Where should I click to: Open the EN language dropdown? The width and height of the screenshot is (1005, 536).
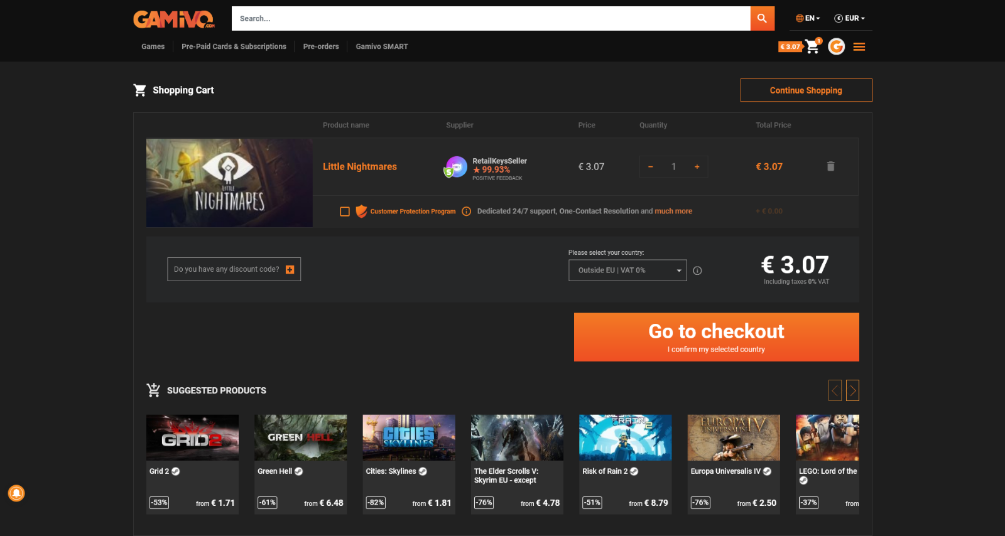pyautogui.click(x=808, y=18)
